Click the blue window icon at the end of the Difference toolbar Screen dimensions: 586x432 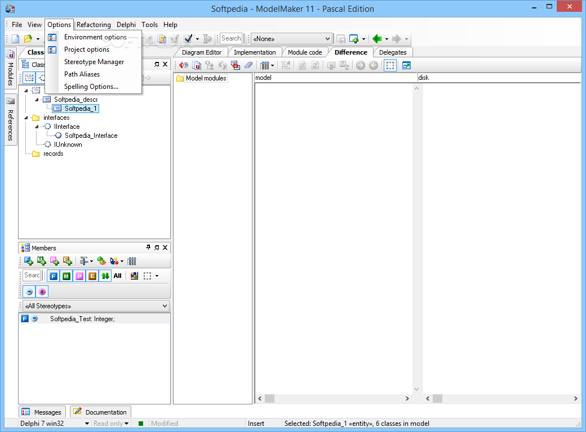point(406,66)
